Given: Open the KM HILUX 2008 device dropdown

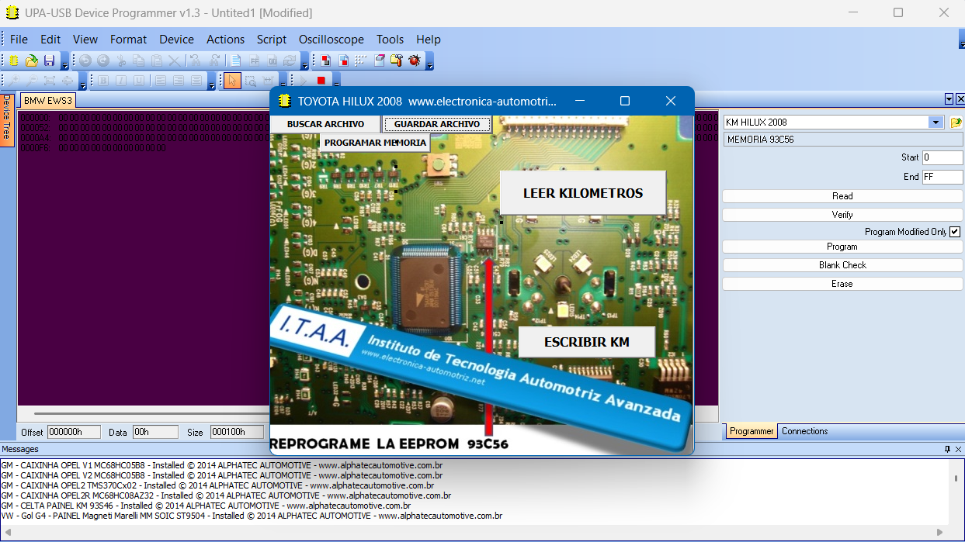Looking at the screenshot, I should point(935,123).
